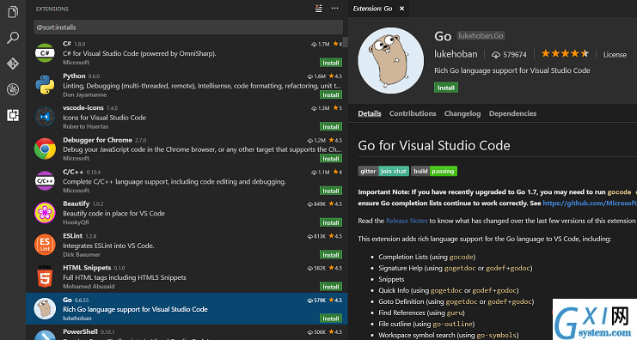This screenshot has width=637, height=340.
Task: Open the Debug view in activity bar
Action: click(13, 89)
